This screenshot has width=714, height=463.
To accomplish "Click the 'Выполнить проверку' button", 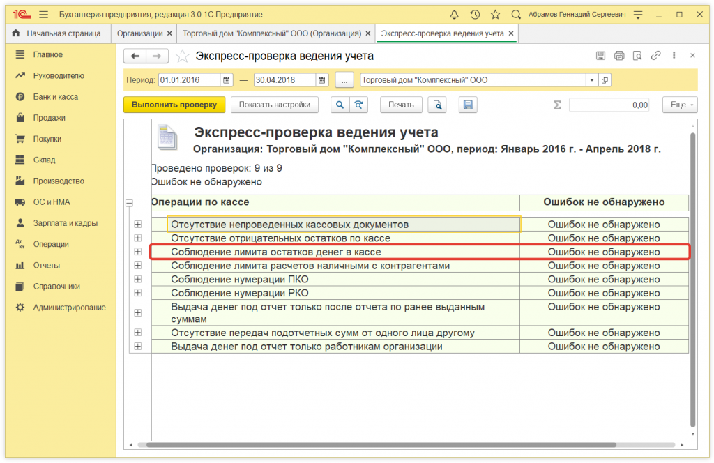I will [x=174, y=105].
